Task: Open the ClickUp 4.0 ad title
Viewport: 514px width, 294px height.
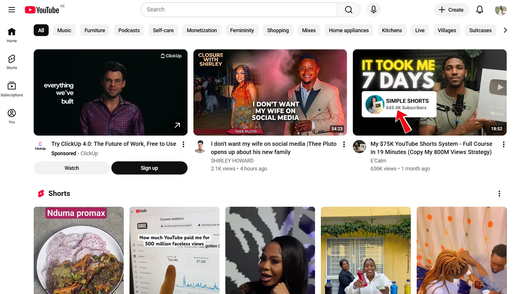Action: pos(114,144)
